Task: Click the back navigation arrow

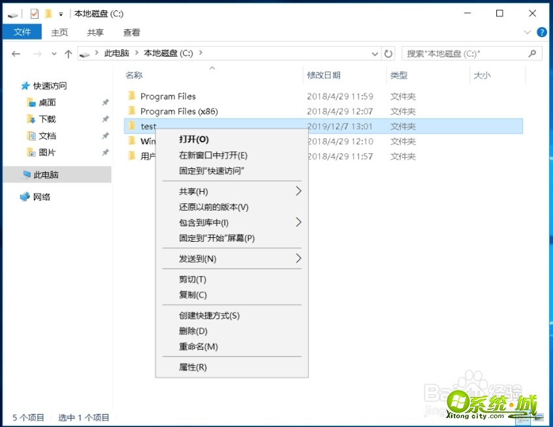Action: coord(16,53)
